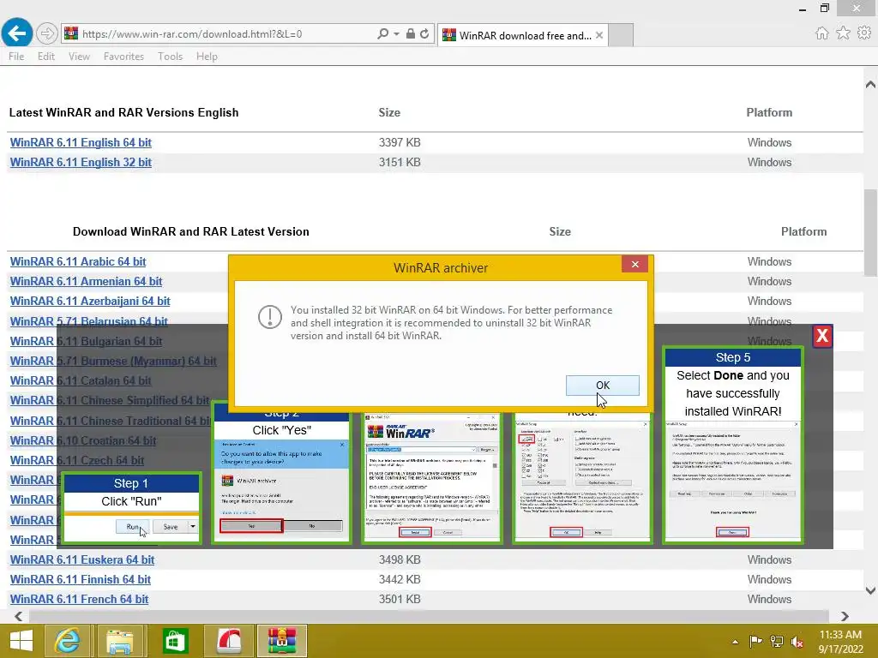
Task: Click the horizontal scrollbar right arrow
Action: 845,616
